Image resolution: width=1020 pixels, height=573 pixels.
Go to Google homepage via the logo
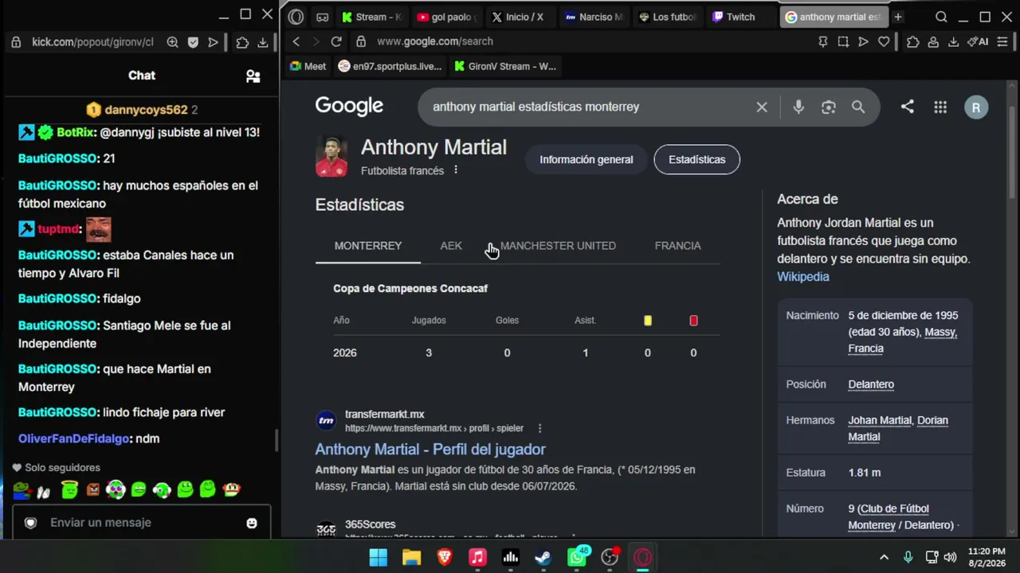click(x=349, y=106)
